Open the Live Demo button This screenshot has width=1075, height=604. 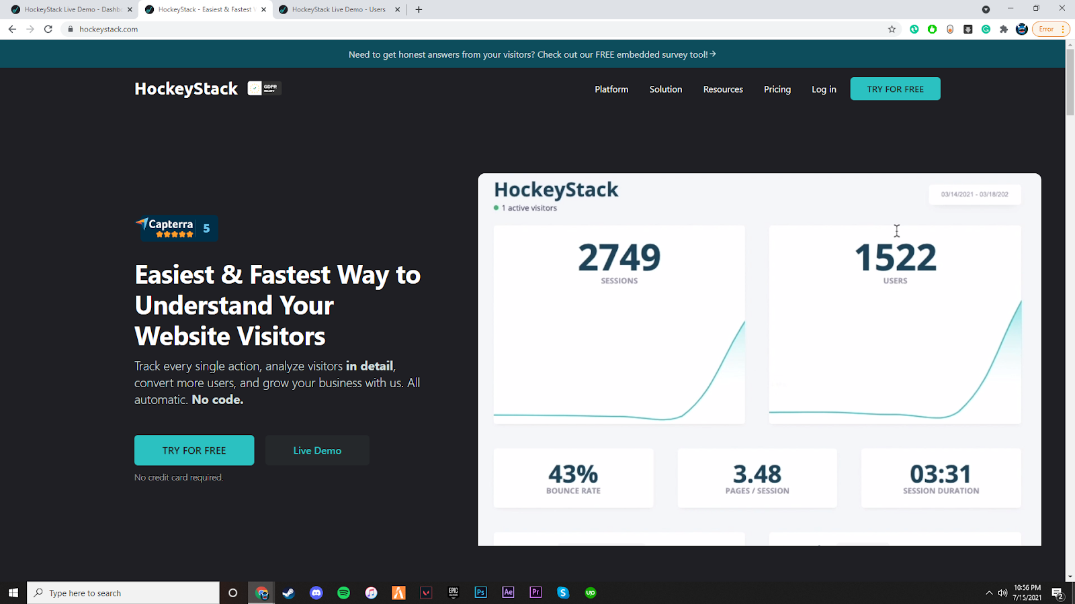317,450
